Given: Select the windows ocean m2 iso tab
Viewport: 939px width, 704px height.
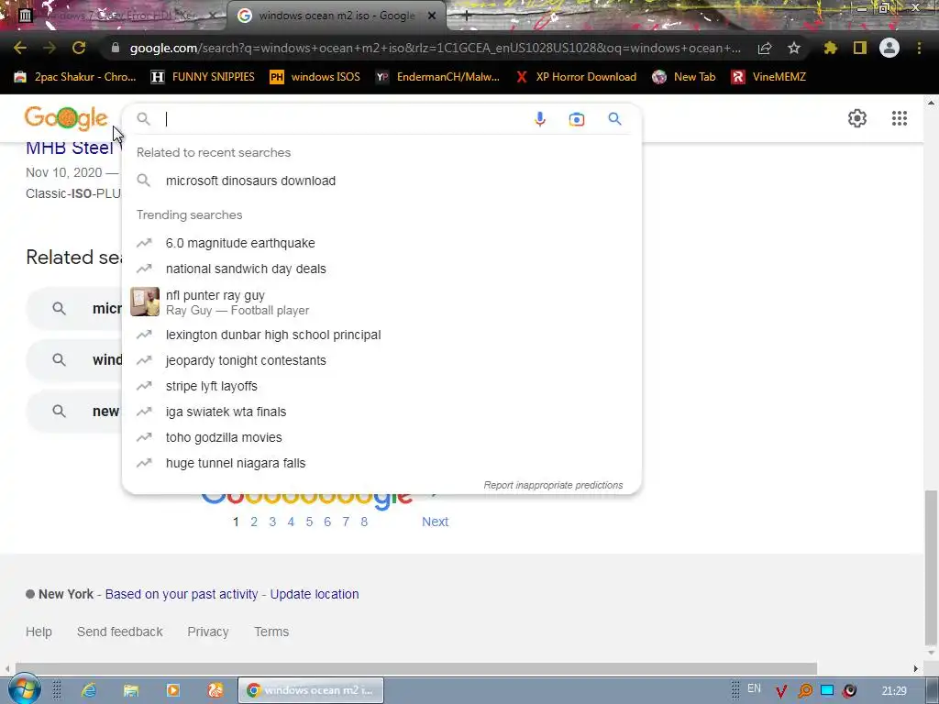Looking at the screenshot, I should (336, 16).
